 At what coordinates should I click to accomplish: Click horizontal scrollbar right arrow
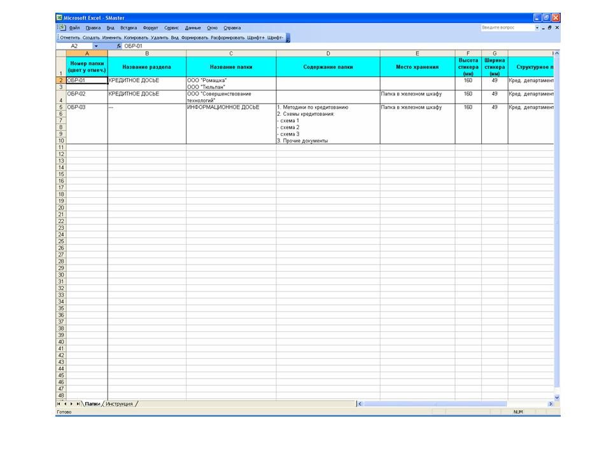tap(551, 404)
